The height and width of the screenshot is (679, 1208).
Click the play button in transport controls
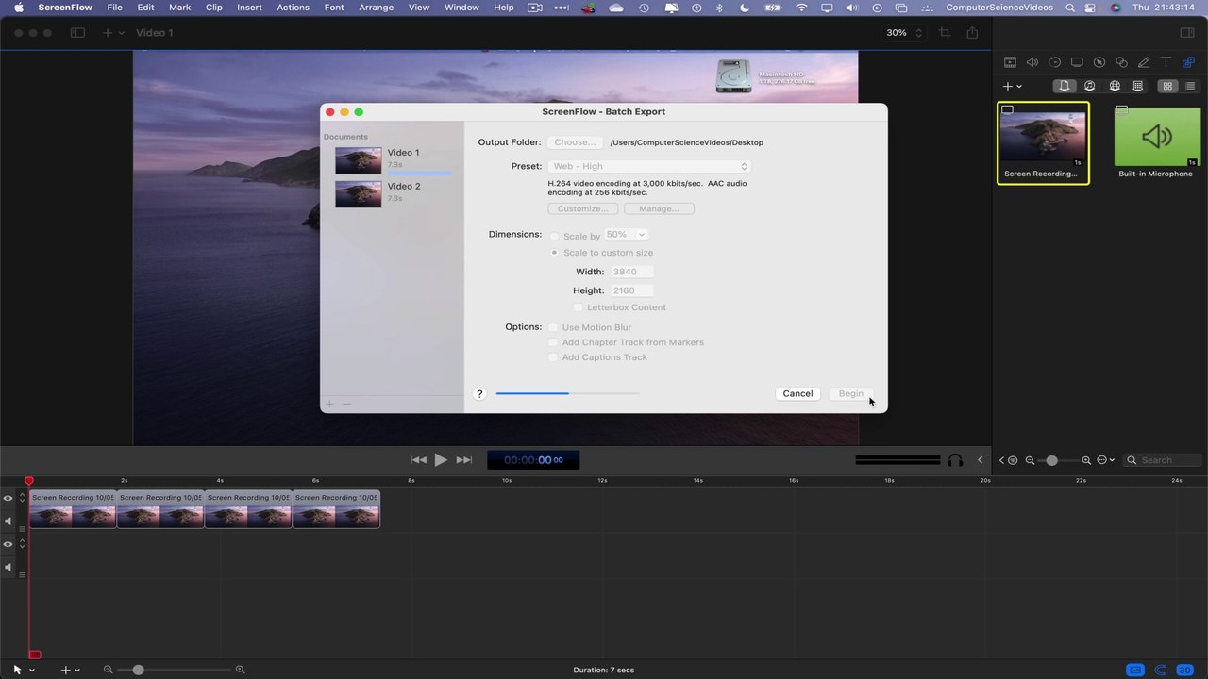point(441,460)
